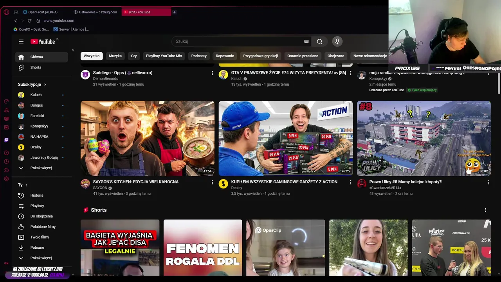Select Playlisty YouTube Mix chip

click(164, 56)
